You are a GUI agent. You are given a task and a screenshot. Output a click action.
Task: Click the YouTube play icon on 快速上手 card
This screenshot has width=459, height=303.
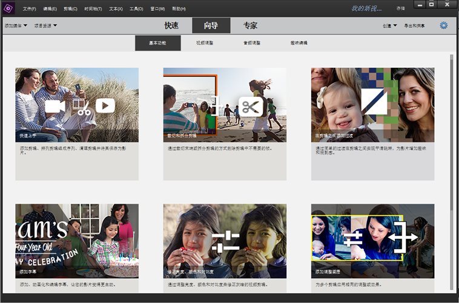(x=105, y=106)
